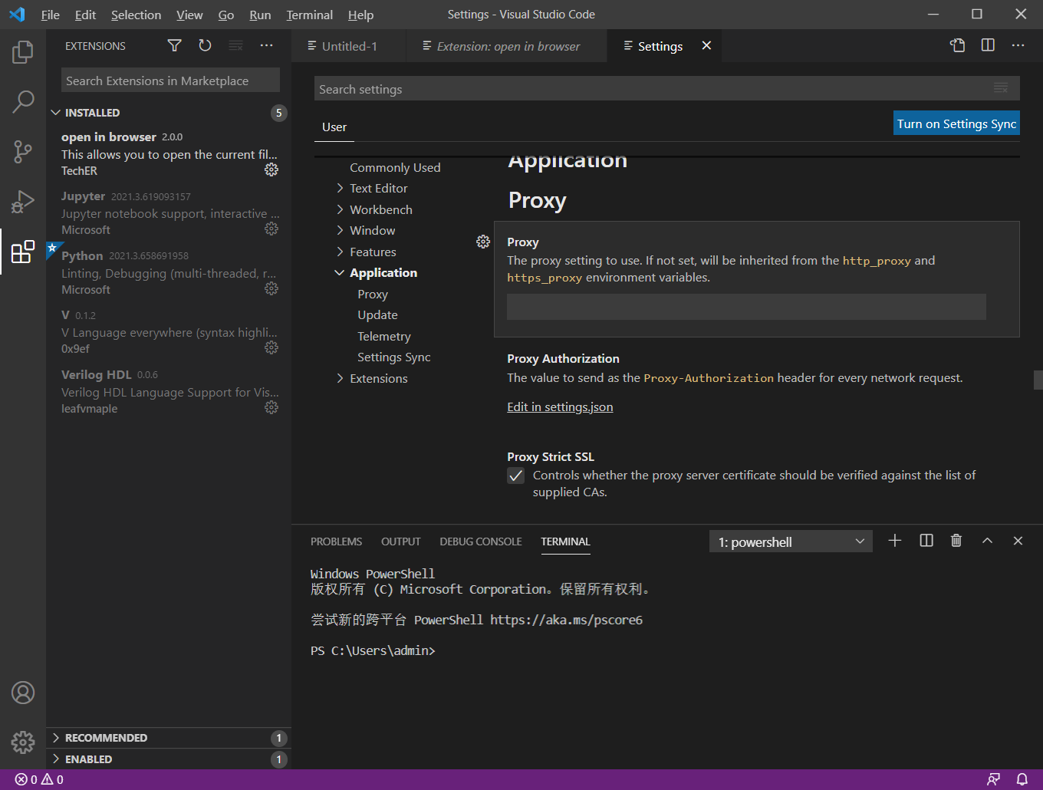This screenshot has width=1043, height=790.
Task: Select Telemetry under Application settings
Action: pyautogui.click(x=384, y=336)
